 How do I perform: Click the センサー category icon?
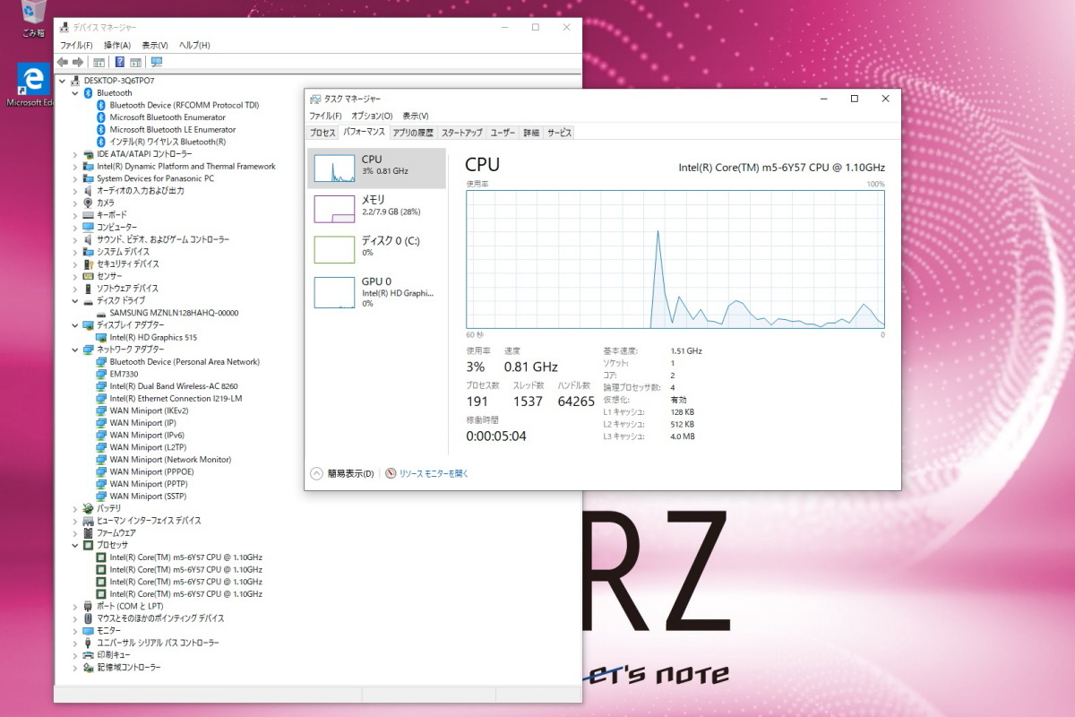click(x=89, y=276)
